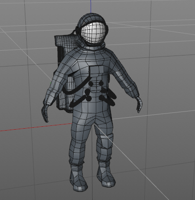The width and height of the screenshot is (195, 200).
Task: Select the astronaut's helmet visor mesh
Action: pos(93,33)
